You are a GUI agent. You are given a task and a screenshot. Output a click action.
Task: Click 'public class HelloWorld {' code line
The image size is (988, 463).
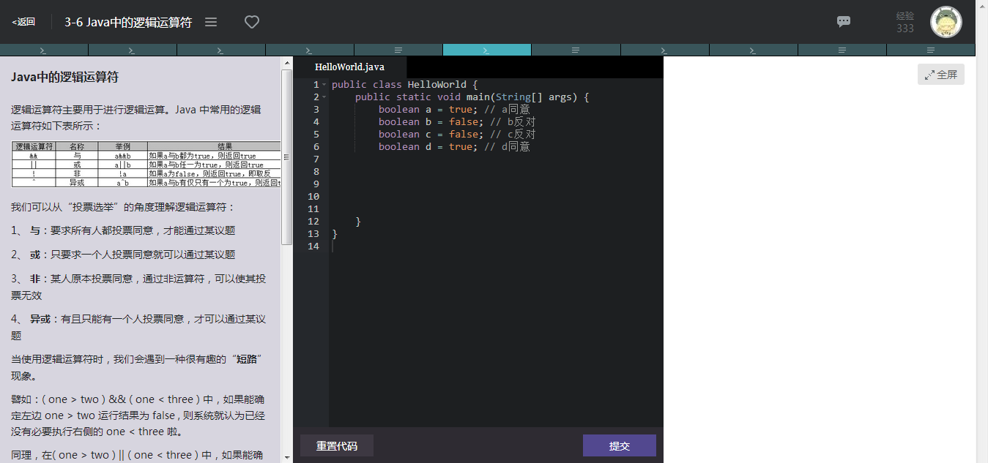click(x=404, y=85)
